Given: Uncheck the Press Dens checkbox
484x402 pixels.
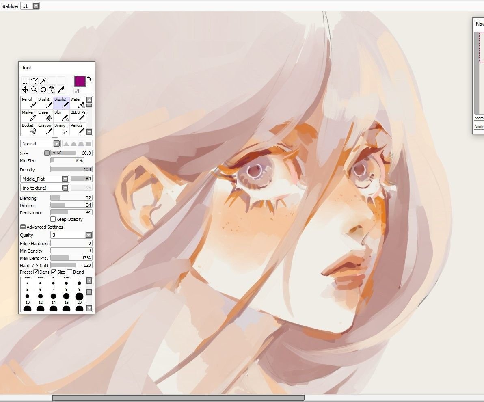Looking at the screenshot, I should 36,272.
